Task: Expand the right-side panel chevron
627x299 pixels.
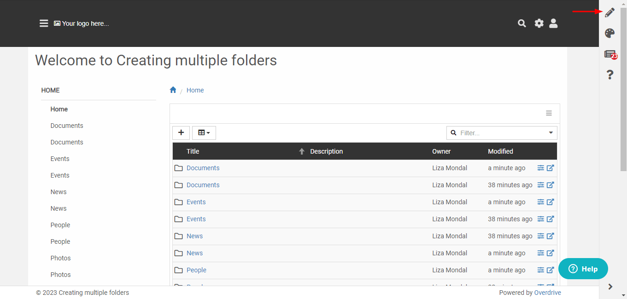Action: tap(610, 286)
